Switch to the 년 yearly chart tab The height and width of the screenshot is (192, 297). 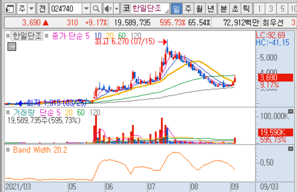211,9
